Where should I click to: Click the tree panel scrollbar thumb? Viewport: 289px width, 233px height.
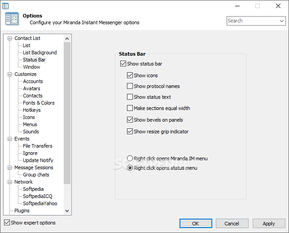pos(67,113)
